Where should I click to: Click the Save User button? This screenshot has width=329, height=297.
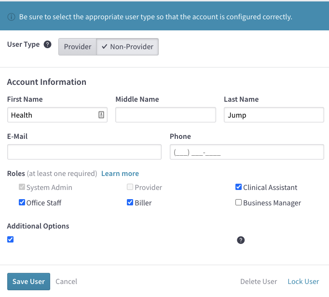click(x=28, y=282)
